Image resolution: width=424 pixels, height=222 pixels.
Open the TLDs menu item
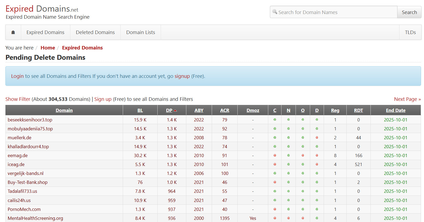[x=410, y=32]
